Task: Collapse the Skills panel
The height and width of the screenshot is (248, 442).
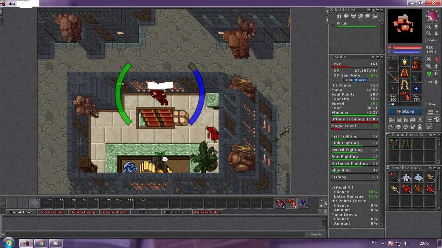Action: 378,57
